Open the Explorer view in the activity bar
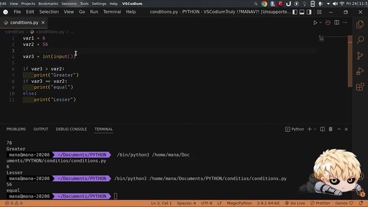 point(360,24)
